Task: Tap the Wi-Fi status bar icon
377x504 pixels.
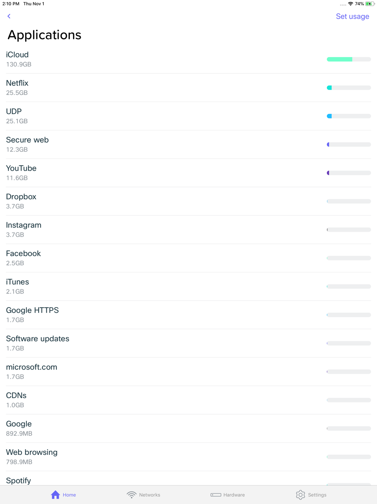Action: [351, 4]
